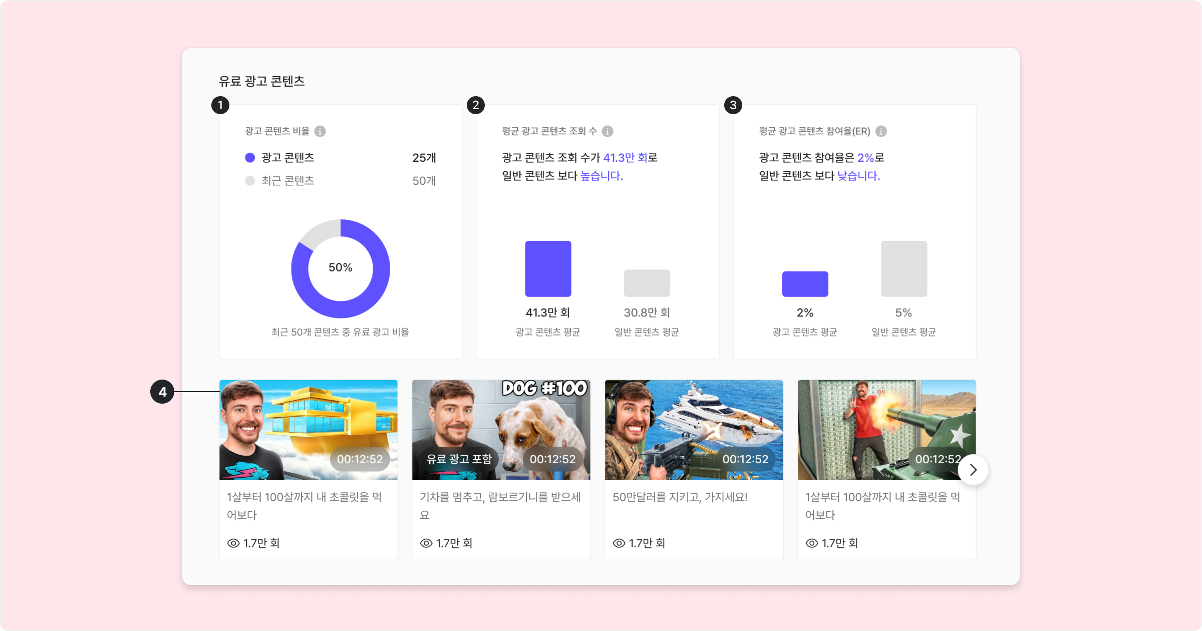Viewport: 1202px width, 631px height.
Task: Click the gray 5% 일반 콘텐츠 평균 bar
Action: [904, 269]
